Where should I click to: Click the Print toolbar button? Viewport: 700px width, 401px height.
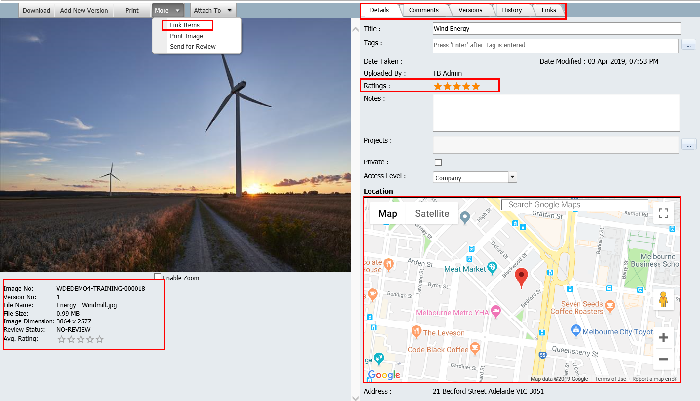click(x=132, y=10)
